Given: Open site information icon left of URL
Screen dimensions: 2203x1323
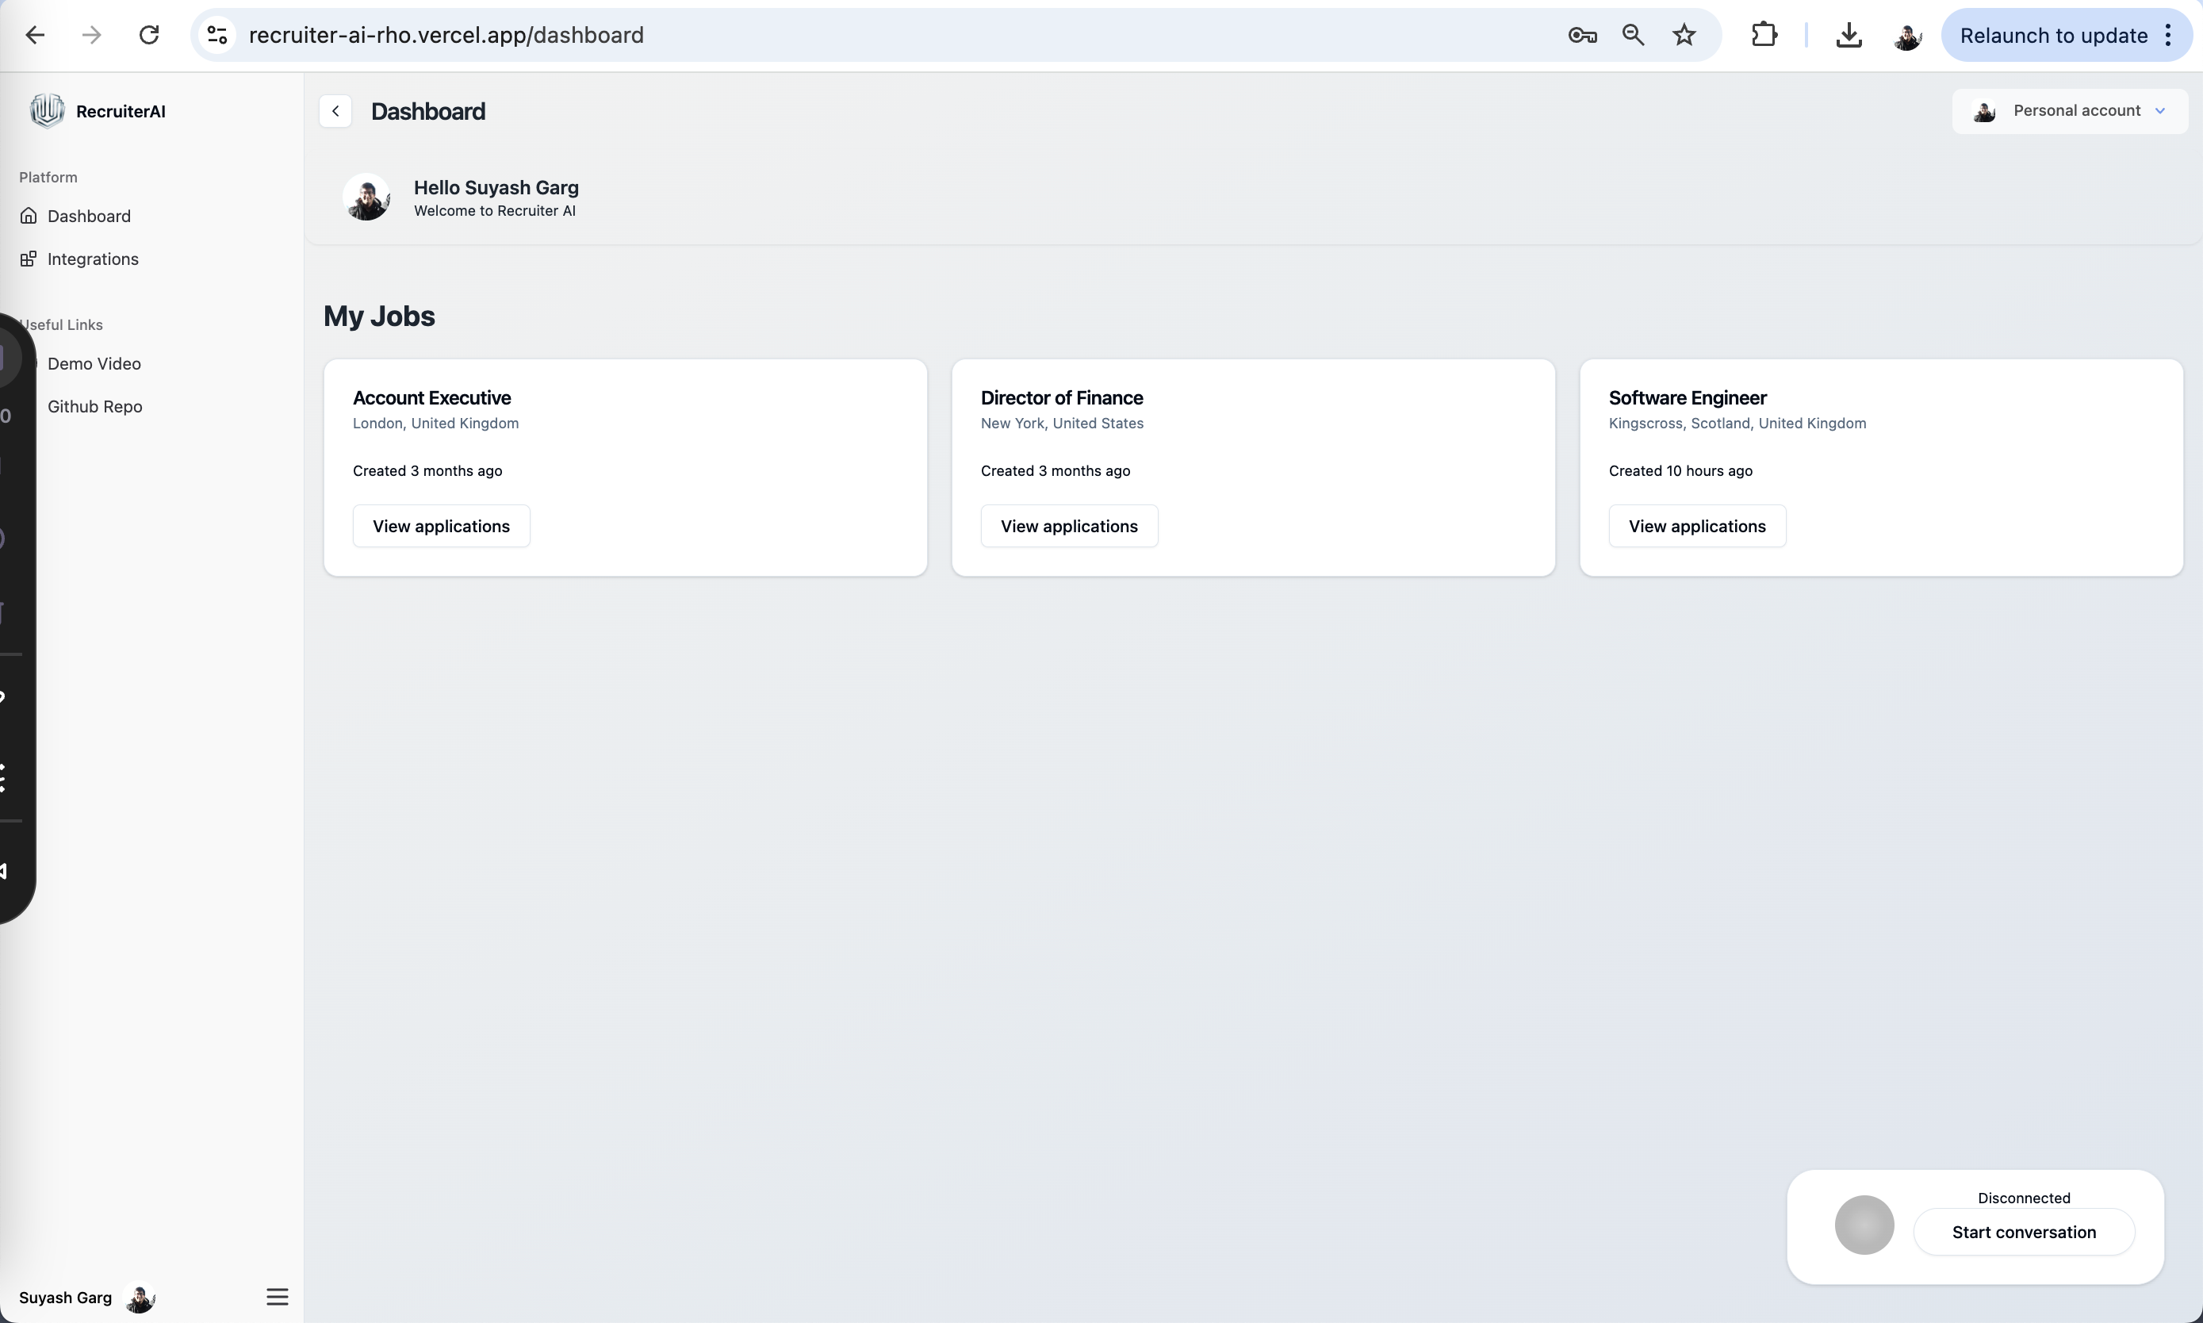Looking at the screenshot, I should [217, 36].
